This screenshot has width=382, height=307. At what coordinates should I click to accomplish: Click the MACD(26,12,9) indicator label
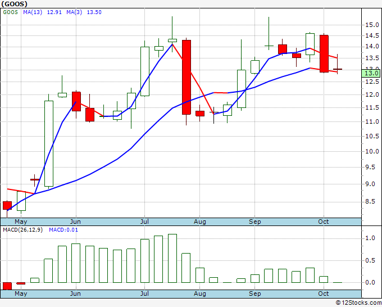[22, 230]
